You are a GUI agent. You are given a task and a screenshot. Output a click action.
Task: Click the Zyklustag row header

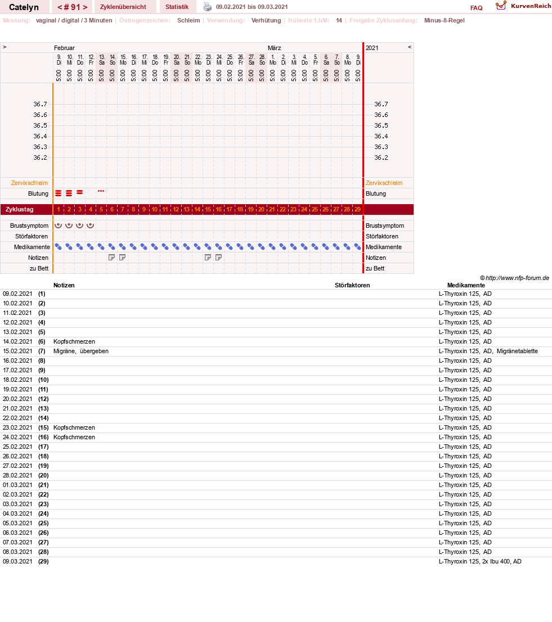tap(20, 209)
